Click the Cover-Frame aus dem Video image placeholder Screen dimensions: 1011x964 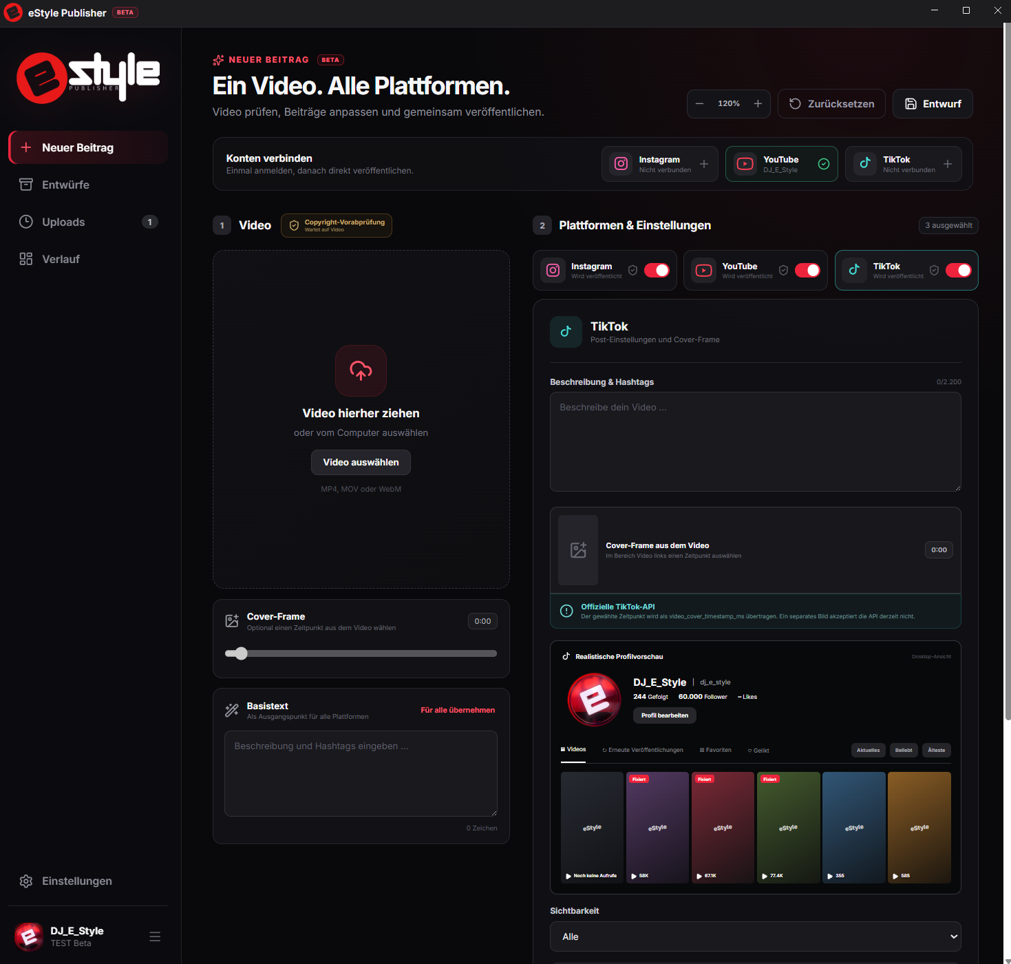[x=578, y=550]
